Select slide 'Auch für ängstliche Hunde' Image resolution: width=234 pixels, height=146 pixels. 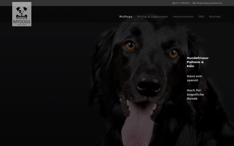(195, 95)
